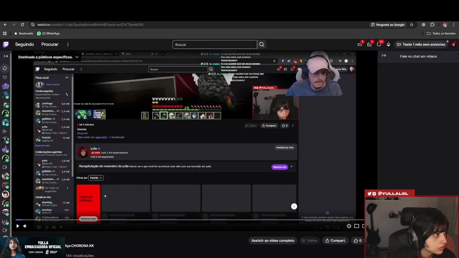Screen dimensions: 459x258
Task: Open Todos os favoritos folder
Action: (441, 33)
